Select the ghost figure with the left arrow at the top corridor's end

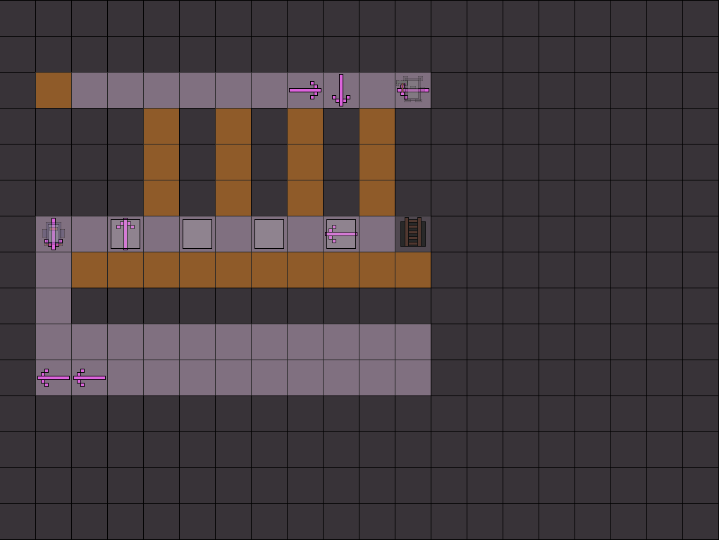tap(412, 90)
